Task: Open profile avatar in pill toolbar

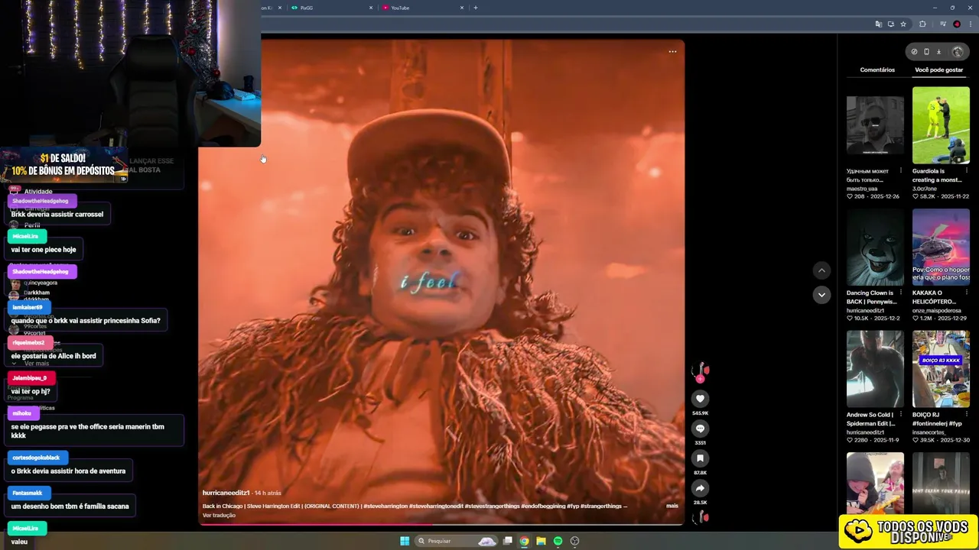Action: coord(958,52)
